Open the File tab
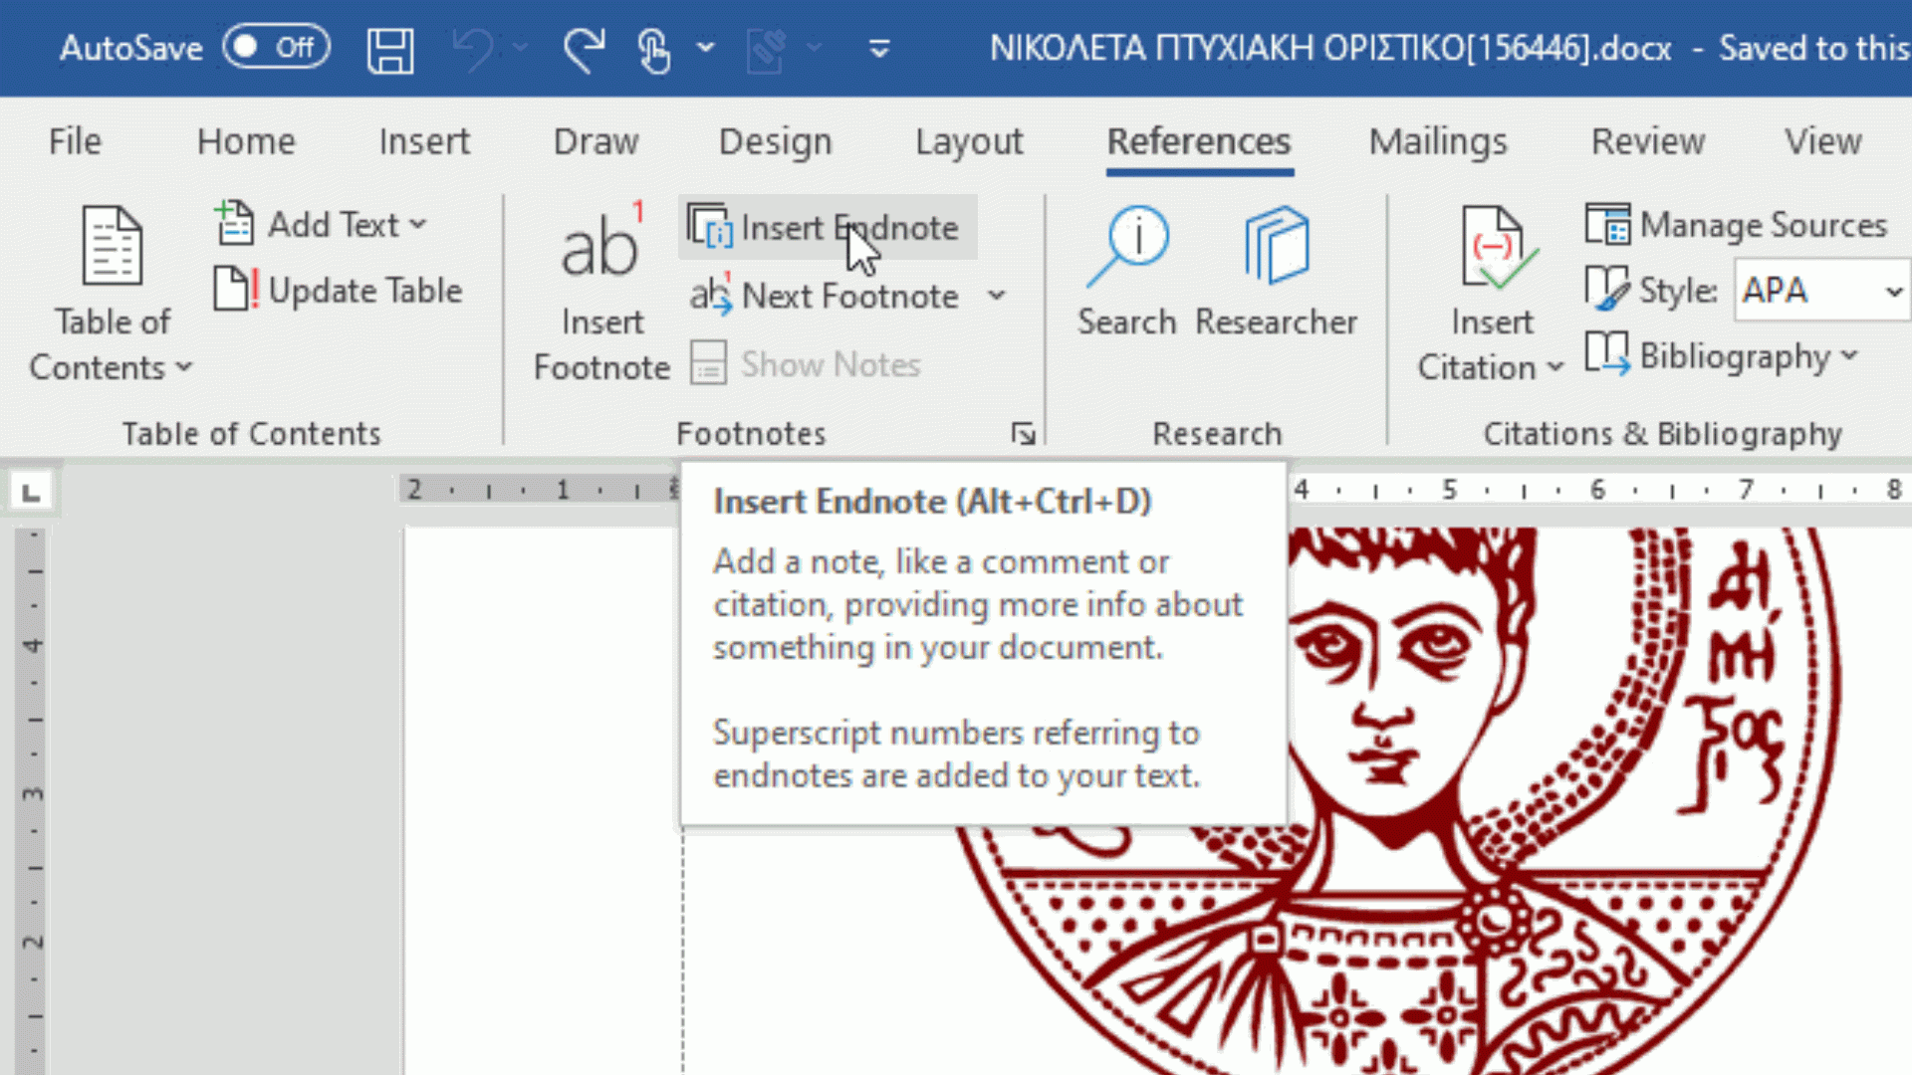 [x=75, y=141]
